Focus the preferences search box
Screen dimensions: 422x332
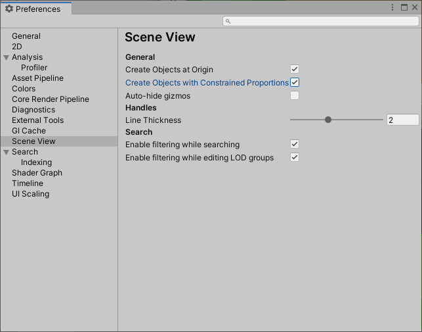pos(321,21)
